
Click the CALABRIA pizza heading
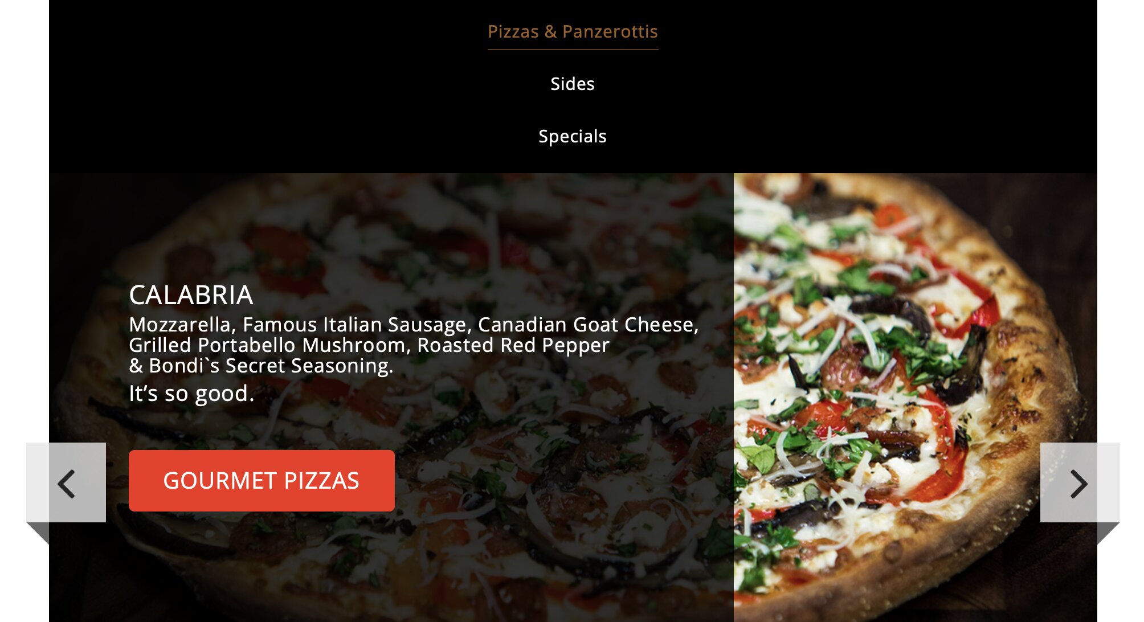191,295
